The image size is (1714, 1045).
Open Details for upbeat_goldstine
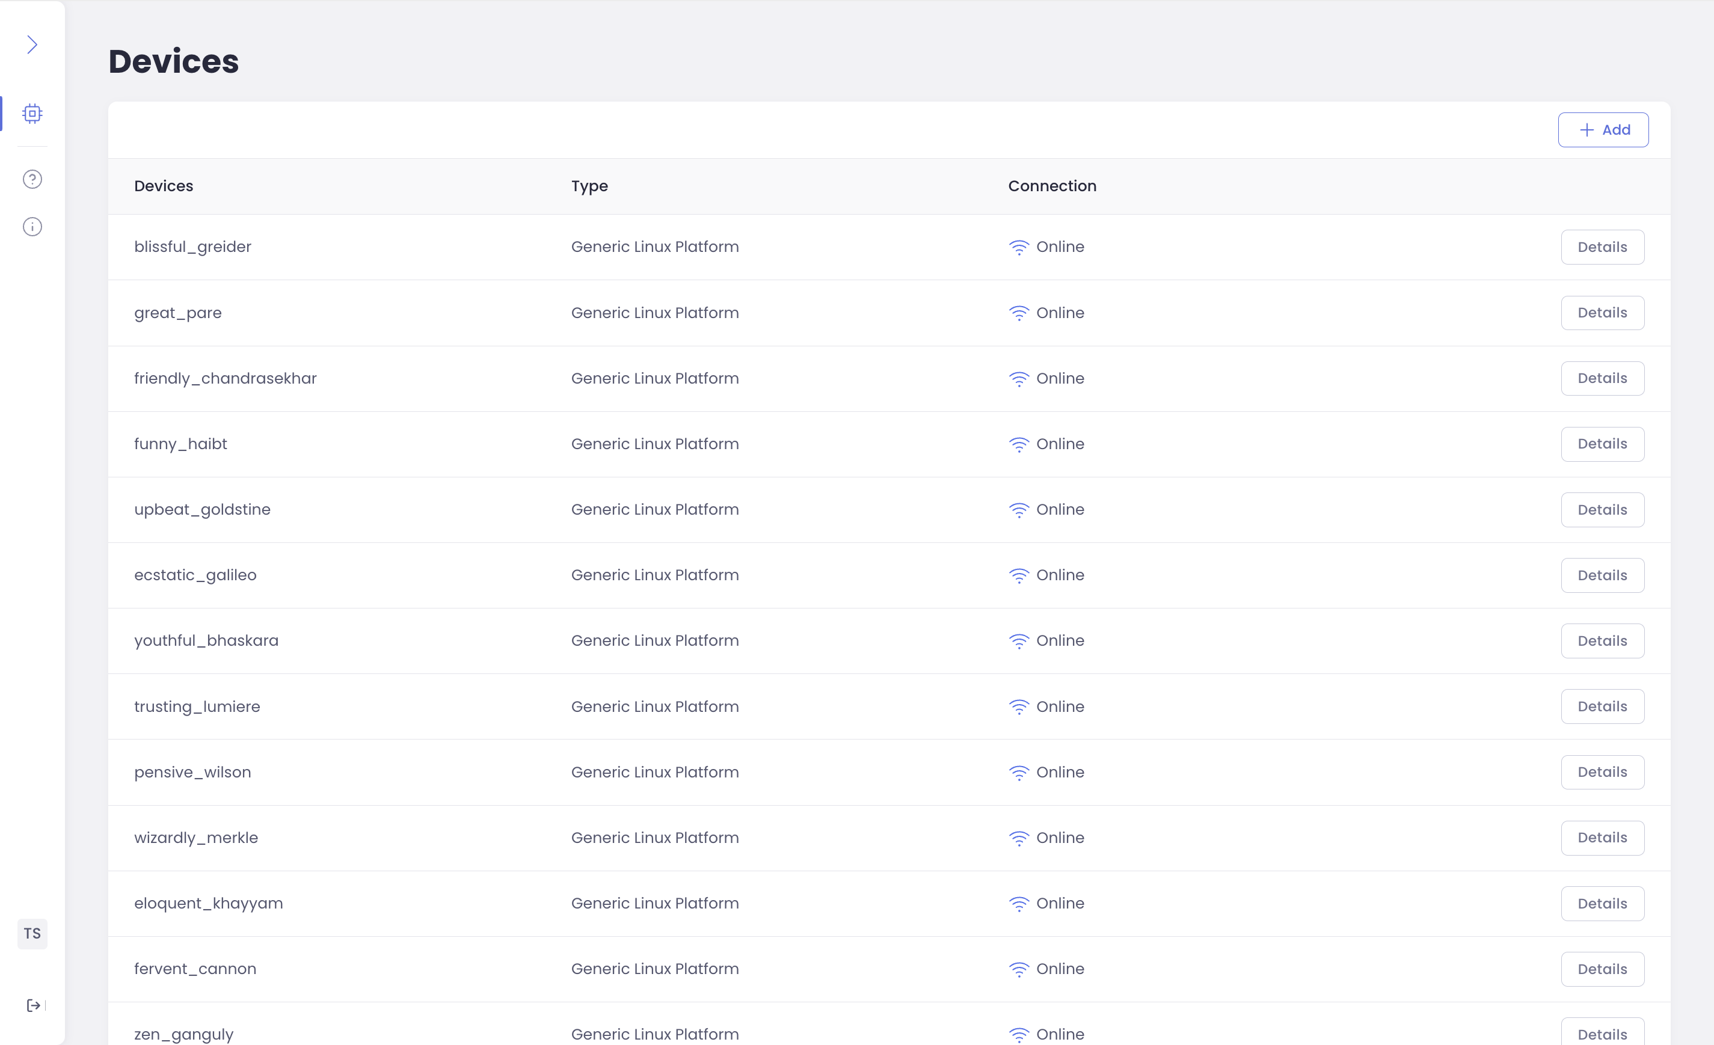coord(1602,509)
